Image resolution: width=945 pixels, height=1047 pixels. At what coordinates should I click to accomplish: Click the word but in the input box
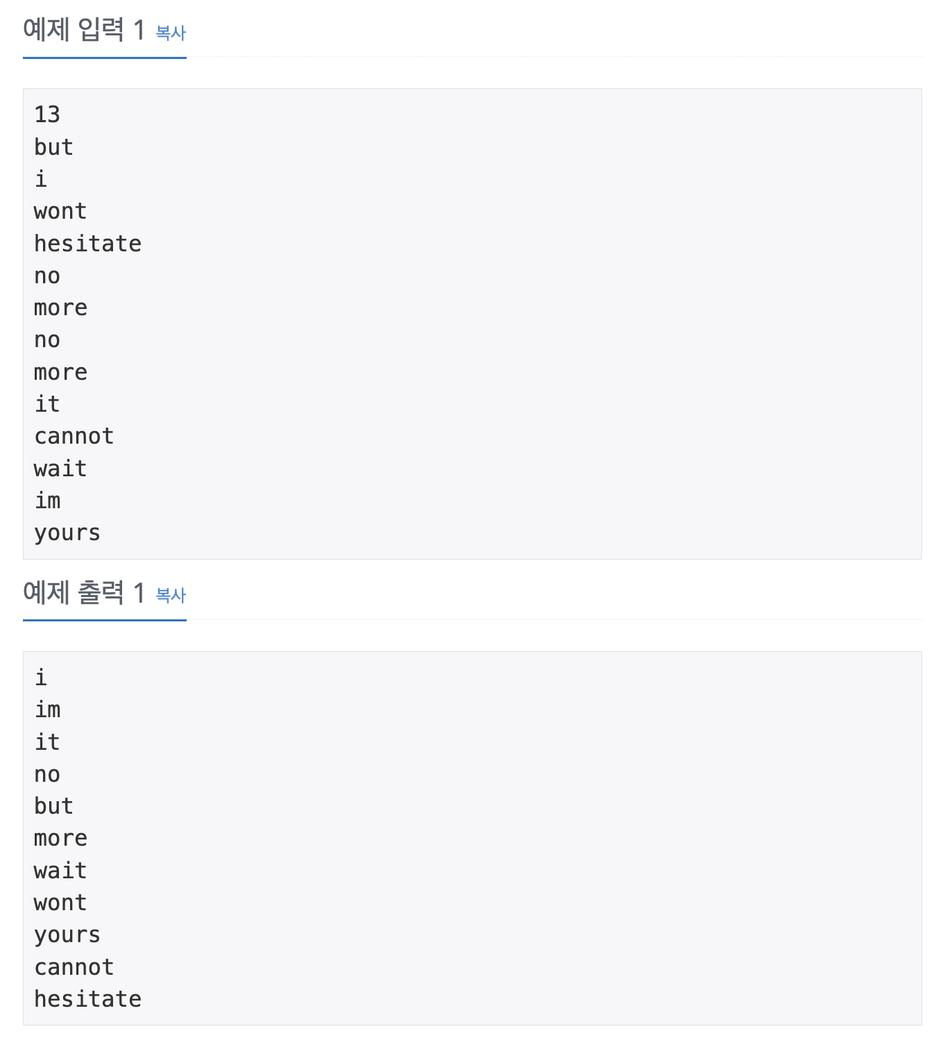(x=53, y=146)
